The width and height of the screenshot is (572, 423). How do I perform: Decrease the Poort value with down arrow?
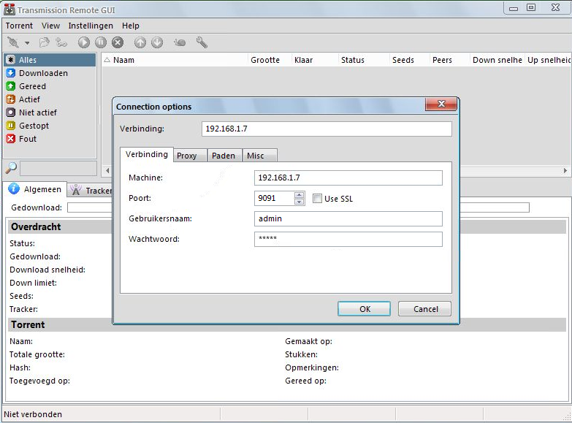click(x=299, y=202)
